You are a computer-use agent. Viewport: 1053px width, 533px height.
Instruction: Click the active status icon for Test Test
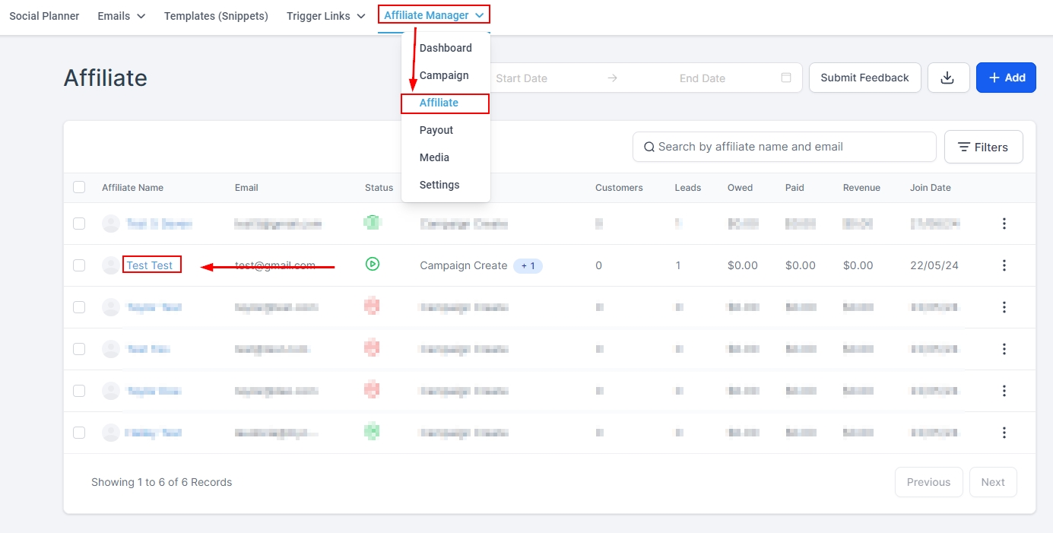click(373, 265)
